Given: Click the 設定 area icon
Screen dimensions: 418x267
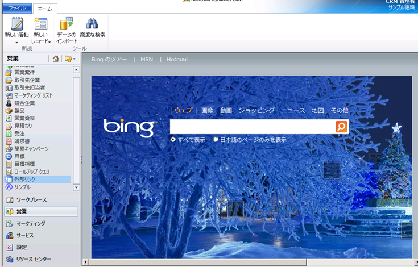Looking at the screenshot, I should [10, 247].
